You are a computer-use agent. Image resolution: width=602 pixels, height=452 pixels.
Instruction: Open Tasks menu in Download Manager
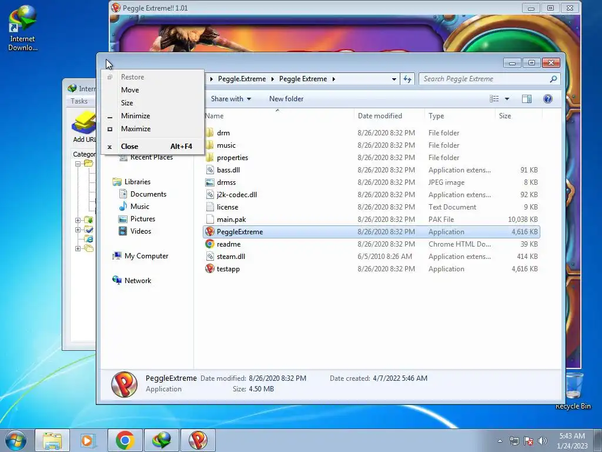(79, 101)
